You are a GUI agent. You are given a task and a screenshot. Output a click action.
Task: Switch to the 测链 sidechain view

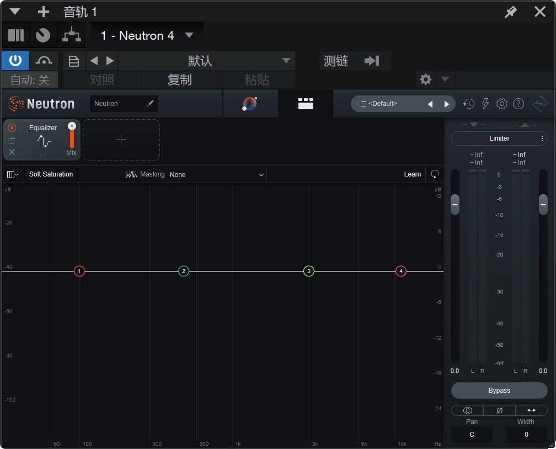pos(336,61)
